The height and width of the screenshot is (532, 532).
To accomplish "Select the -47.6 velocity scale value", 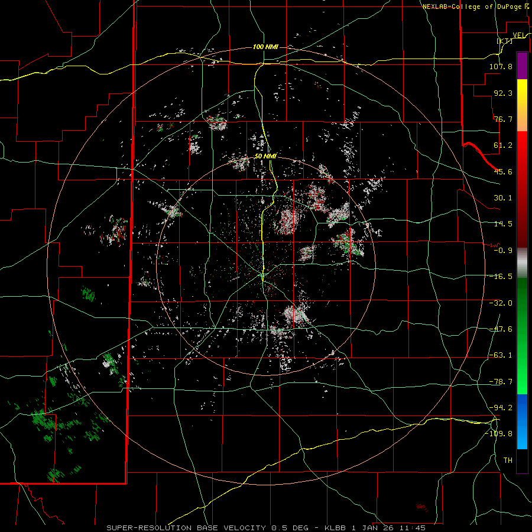I will [x=501, y=329].
